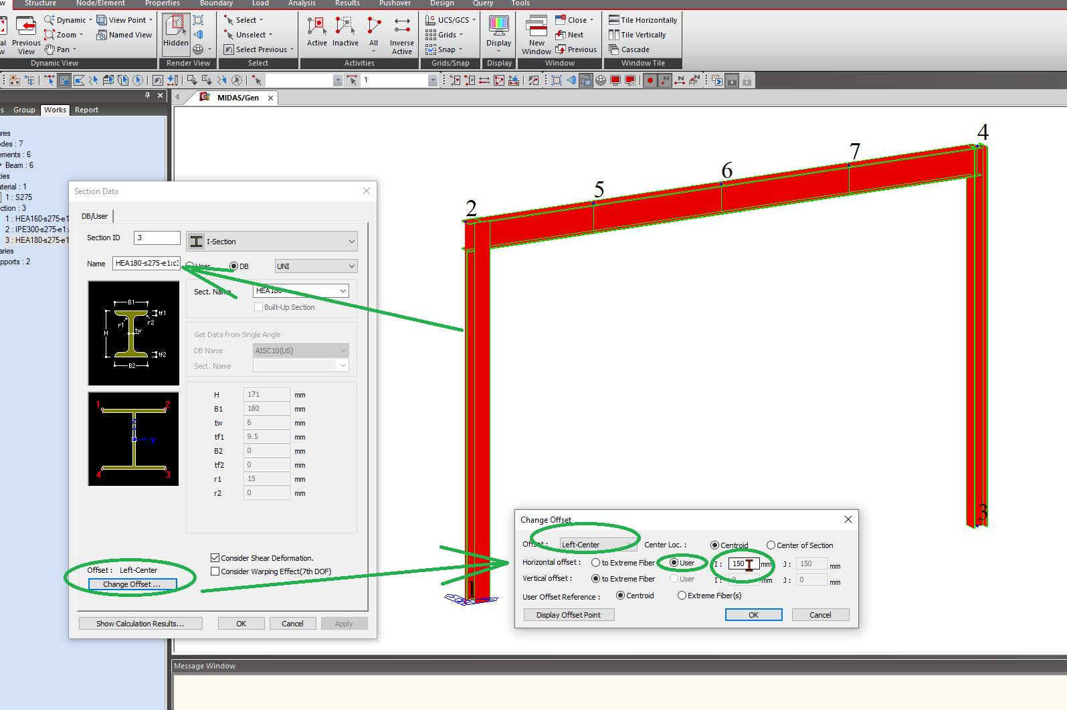
Task: Switch to the Report tab
Action: click(x=86, y=110)
